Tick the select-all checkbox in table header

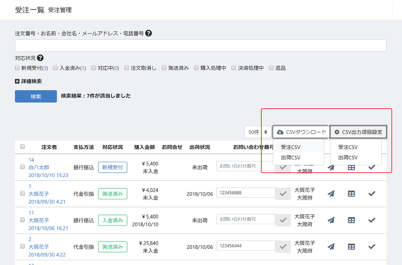click(22, 147)
